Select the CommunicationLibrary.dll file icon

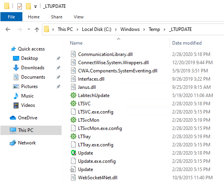pyautogui.click(x=73, y=54)
